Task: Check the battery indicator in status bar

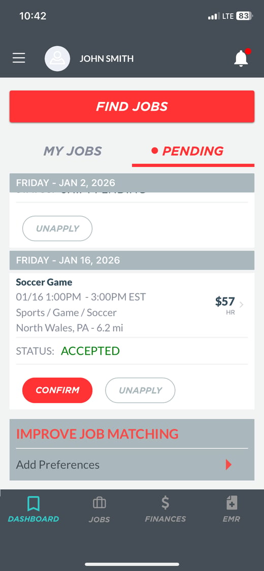Action: tap(244, 16)
